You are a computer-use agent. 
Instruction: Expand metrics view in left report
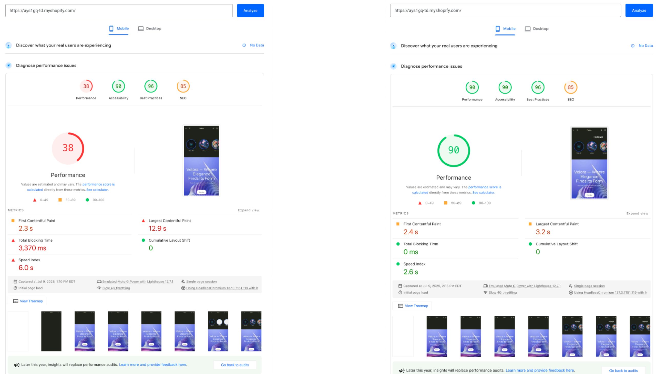point(248,210)
